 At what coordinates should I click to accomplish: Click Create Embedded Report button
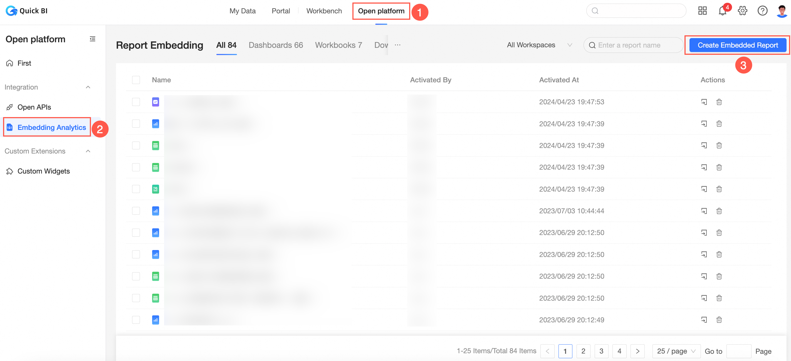(738, 45)
